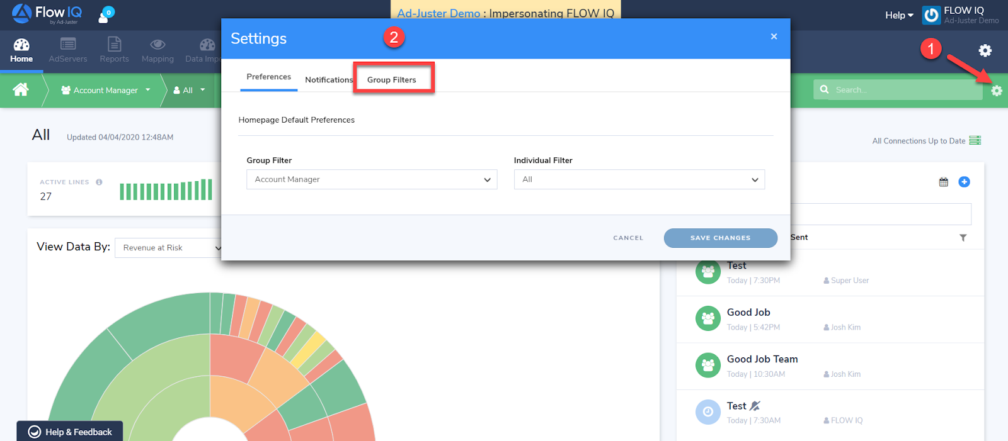Expand the Account Manager breadcrumb dropdown
This screenshot has height=441, width=1008.
(x=106, y=90)
